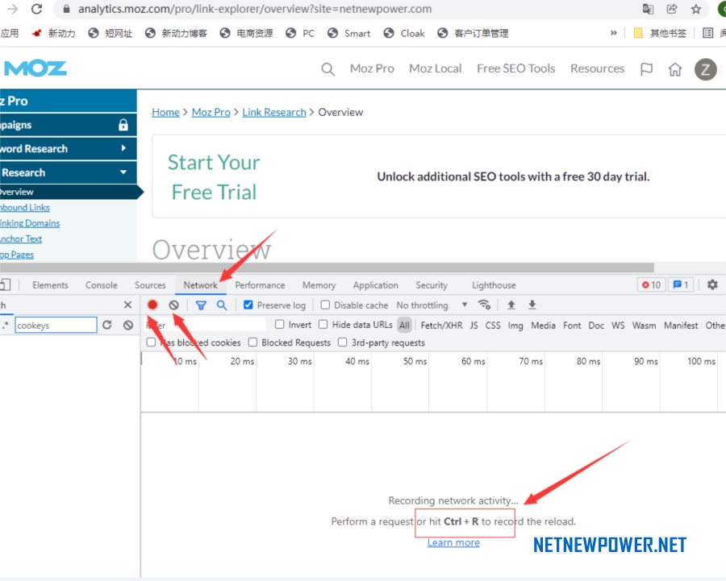726x581 pixels.
Task: Collapse the Link Research sidebar section
Action: click(x=69, y=172)
